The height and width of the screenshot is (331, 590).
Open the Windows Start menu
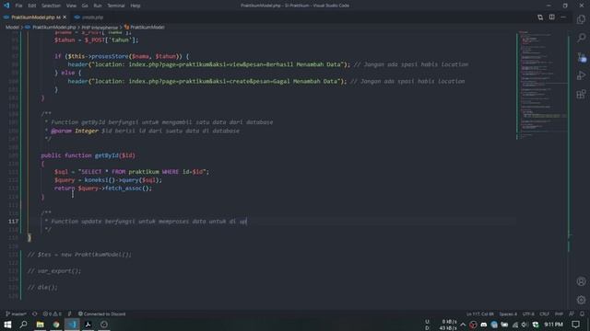(x=7, y=325)
